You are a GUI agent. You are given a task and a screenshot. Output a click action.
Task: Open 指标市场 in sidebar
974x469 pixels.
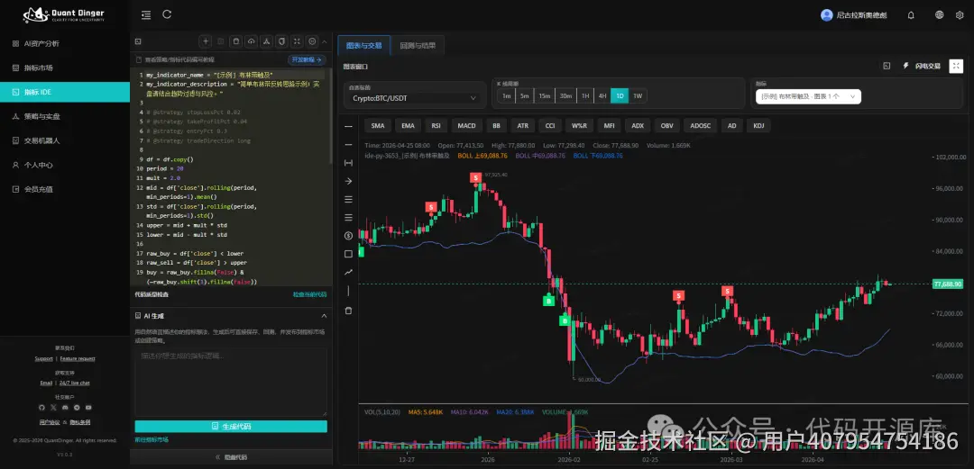[65, 68]
